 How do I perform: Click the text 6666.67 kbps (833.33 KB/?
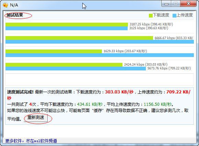click(x=174, y=38)
